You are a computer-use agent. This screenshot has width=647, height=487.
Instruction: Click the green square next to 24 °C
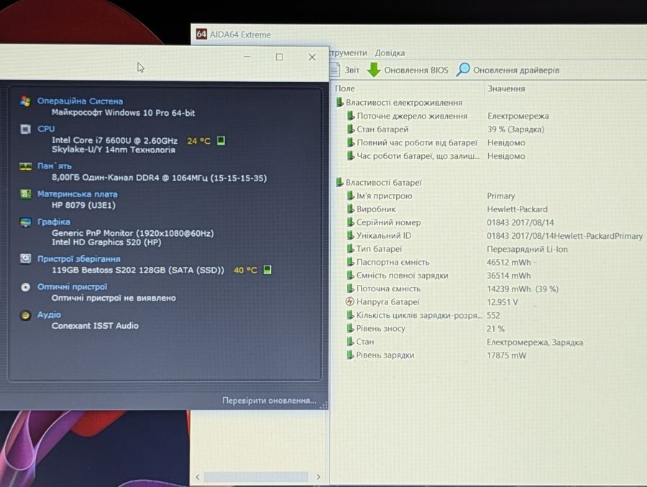point(221,140)
